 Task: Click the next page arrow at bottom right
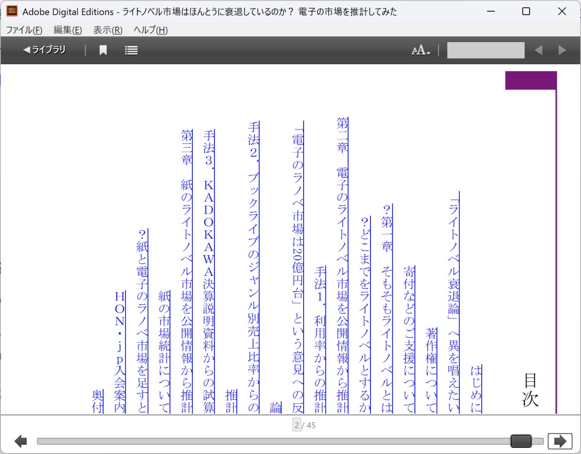560,441
